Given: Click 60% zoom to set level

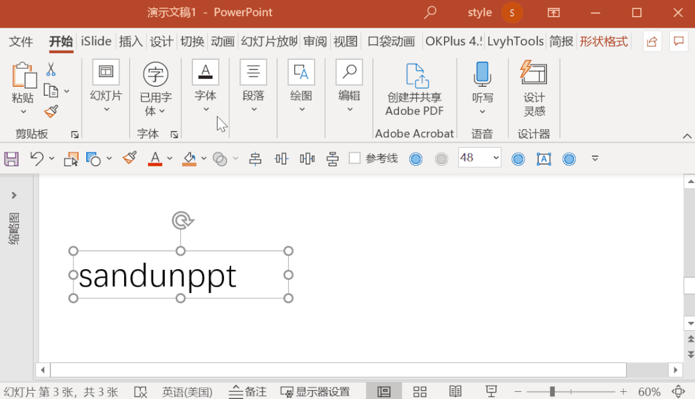Looking at the screenshot, I should point(649,391).
